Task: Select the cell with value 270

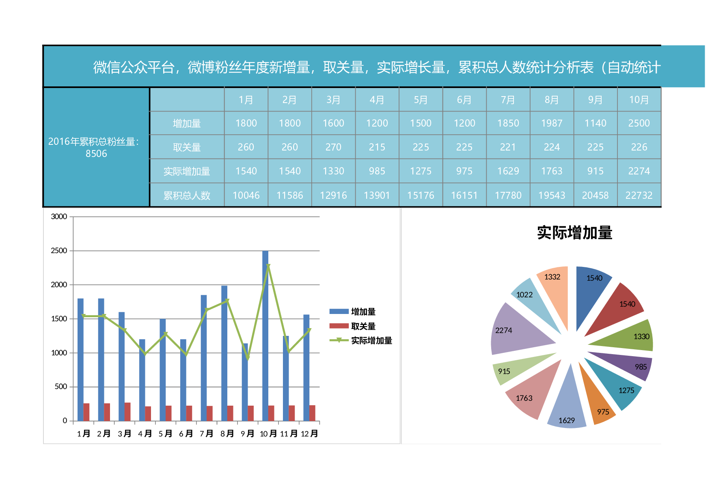Action: [334, 147]
